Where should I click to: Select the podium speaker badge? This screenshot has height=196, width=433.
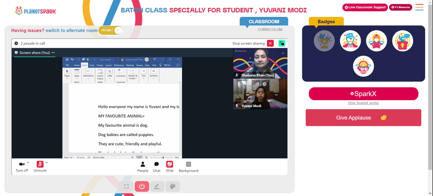(403, 41)
